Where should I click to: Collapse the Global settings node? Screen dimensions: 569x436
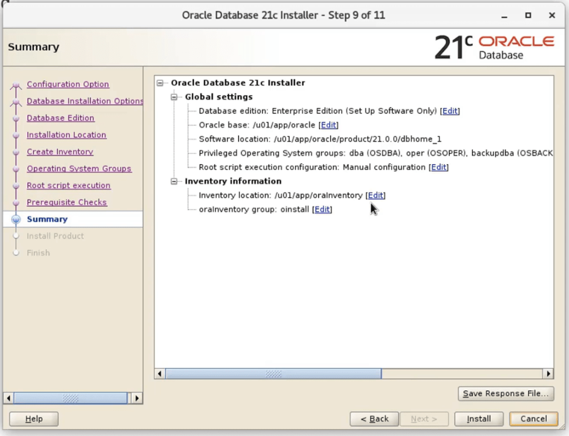[x=174, y=97]
